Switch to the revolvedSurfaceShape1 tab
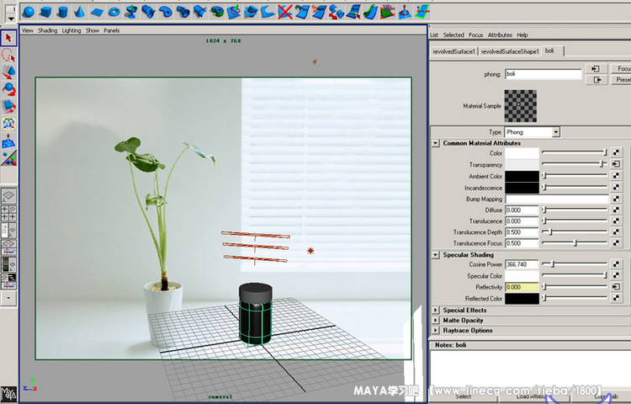Viewport: 631px width, 404px height. (x=510, y=51)
